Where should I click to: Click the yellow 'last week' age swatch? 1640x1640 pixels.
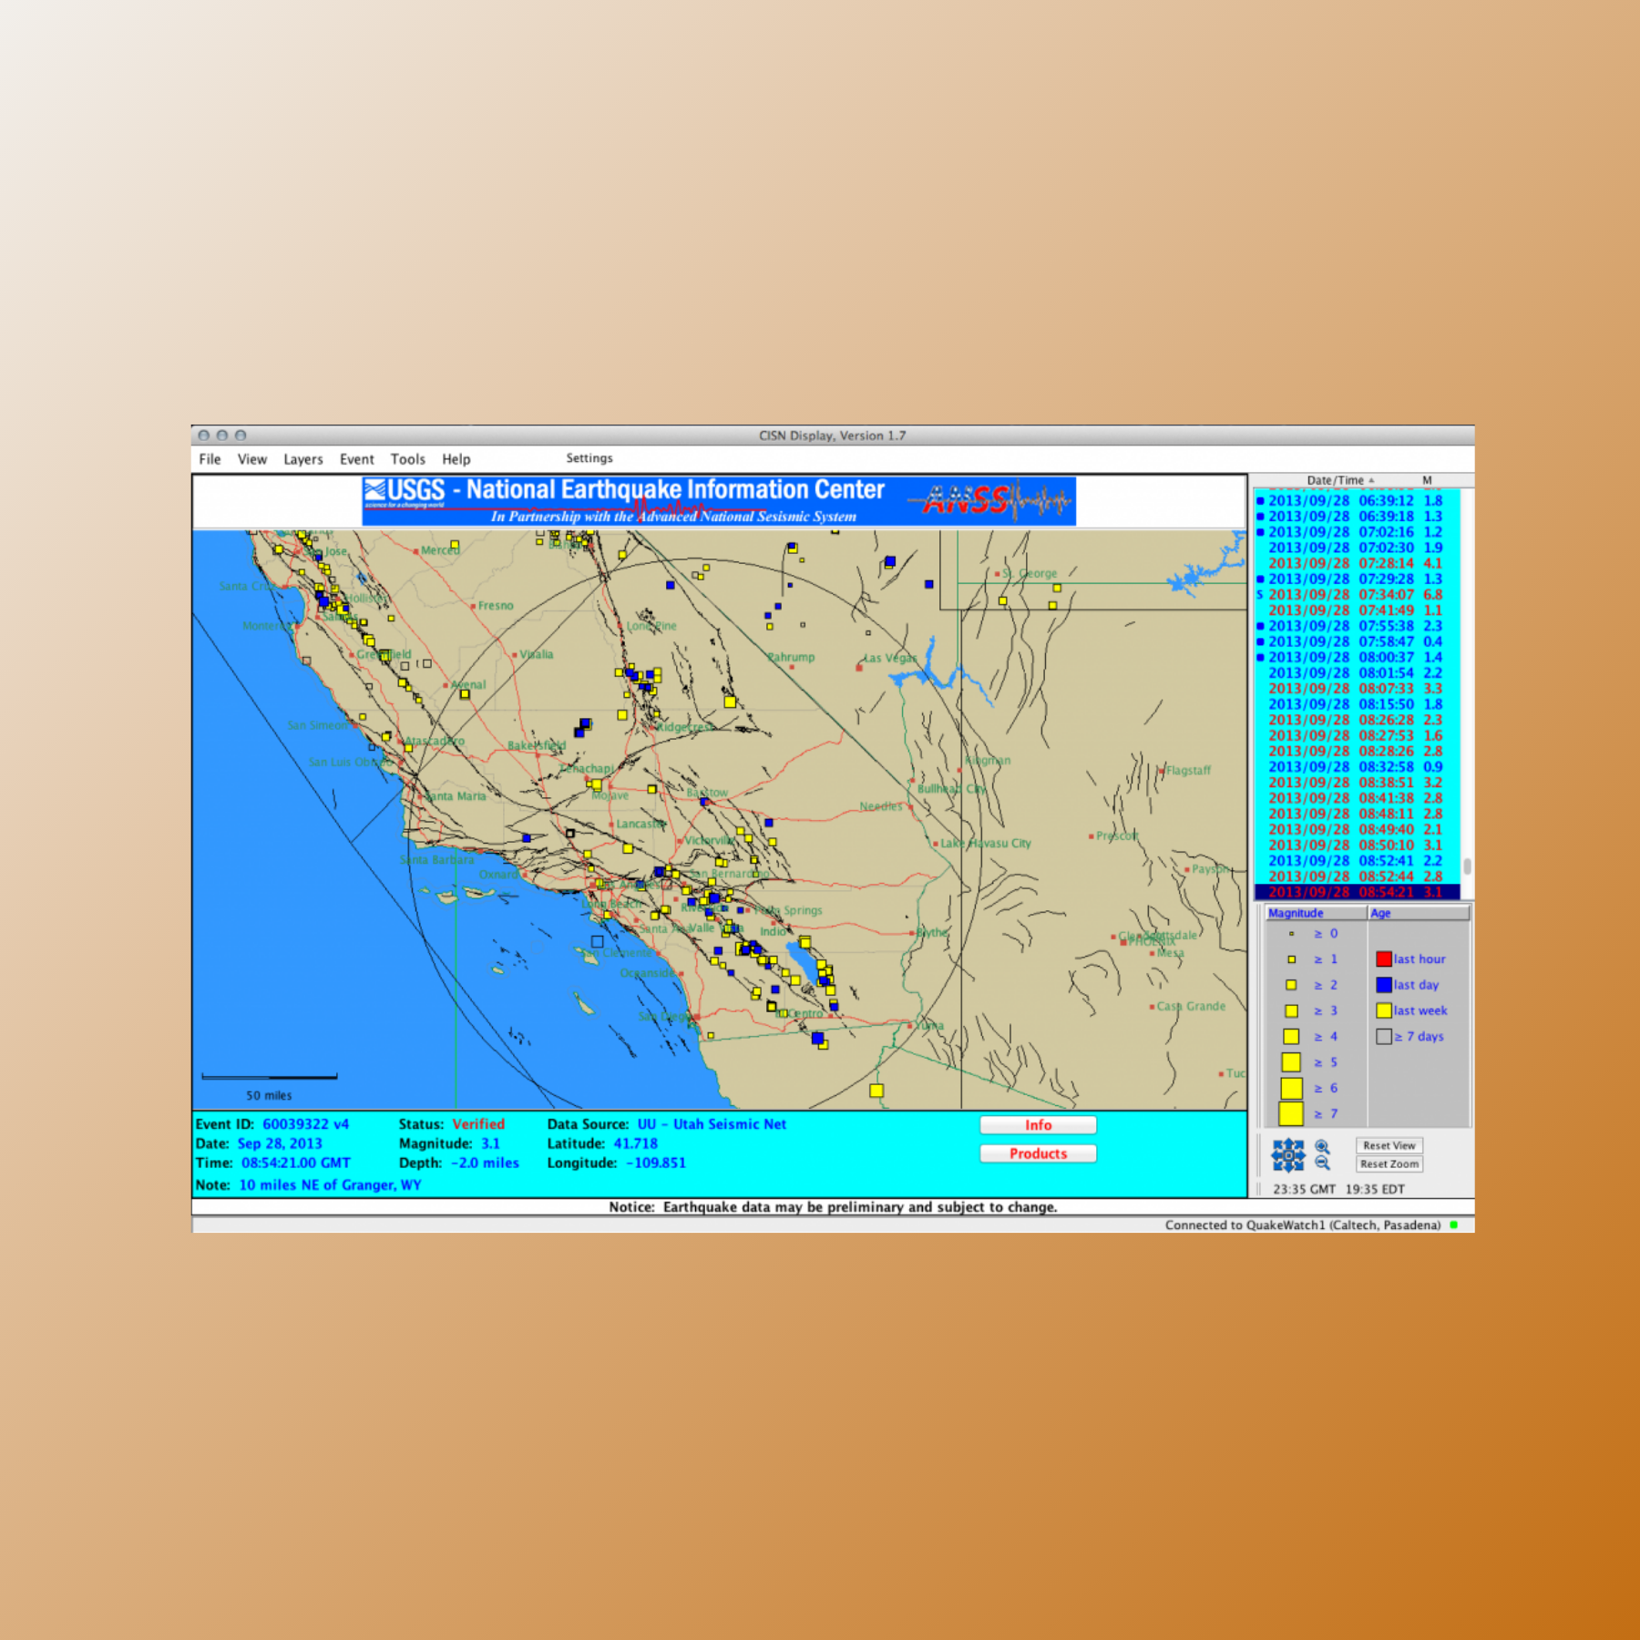pos(1384,1010)
